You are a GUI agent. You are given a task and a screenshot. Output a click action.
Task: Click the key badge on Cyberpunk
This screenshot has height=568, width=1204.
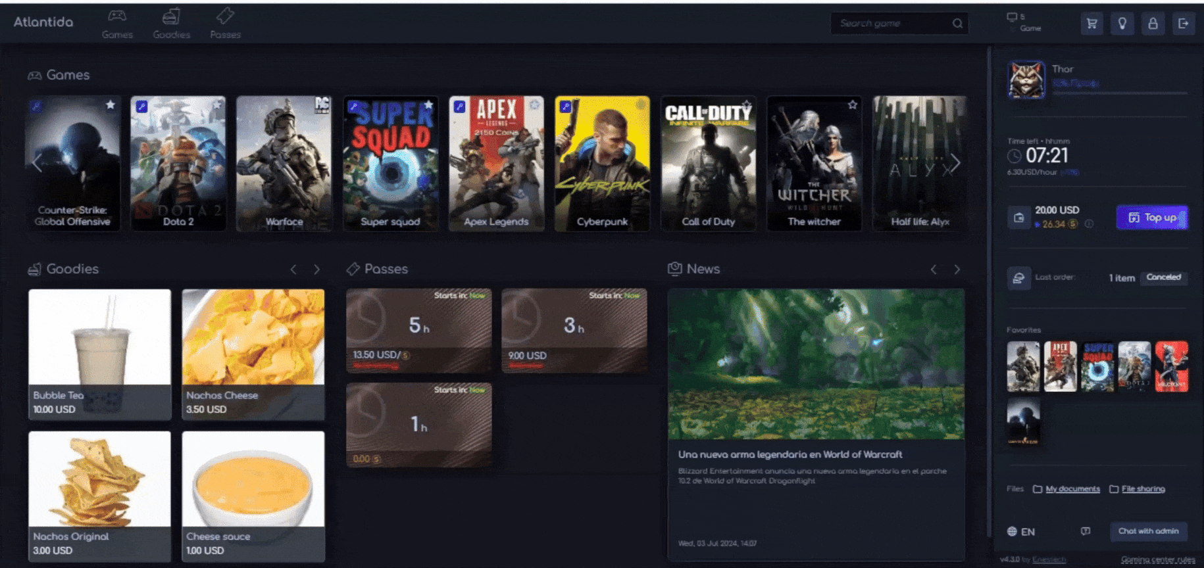click(565, 106)
